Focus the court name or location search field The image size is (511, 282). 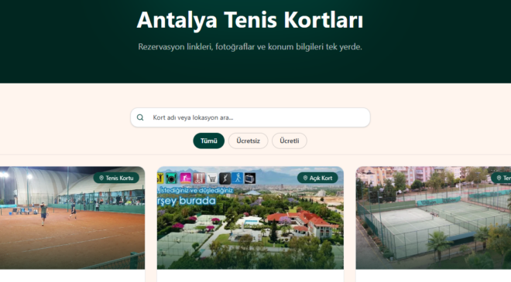point(250,117)
